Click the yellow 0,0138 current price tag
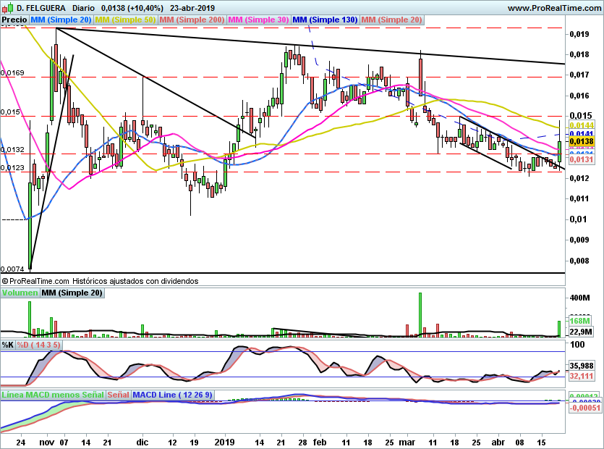The image size is (604, 449). tap(579, 143)
